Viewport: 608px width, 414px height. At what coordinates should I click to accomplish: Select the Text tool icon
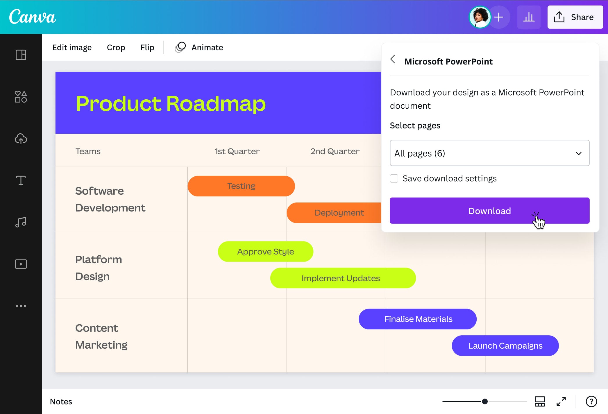pos(21,180)
